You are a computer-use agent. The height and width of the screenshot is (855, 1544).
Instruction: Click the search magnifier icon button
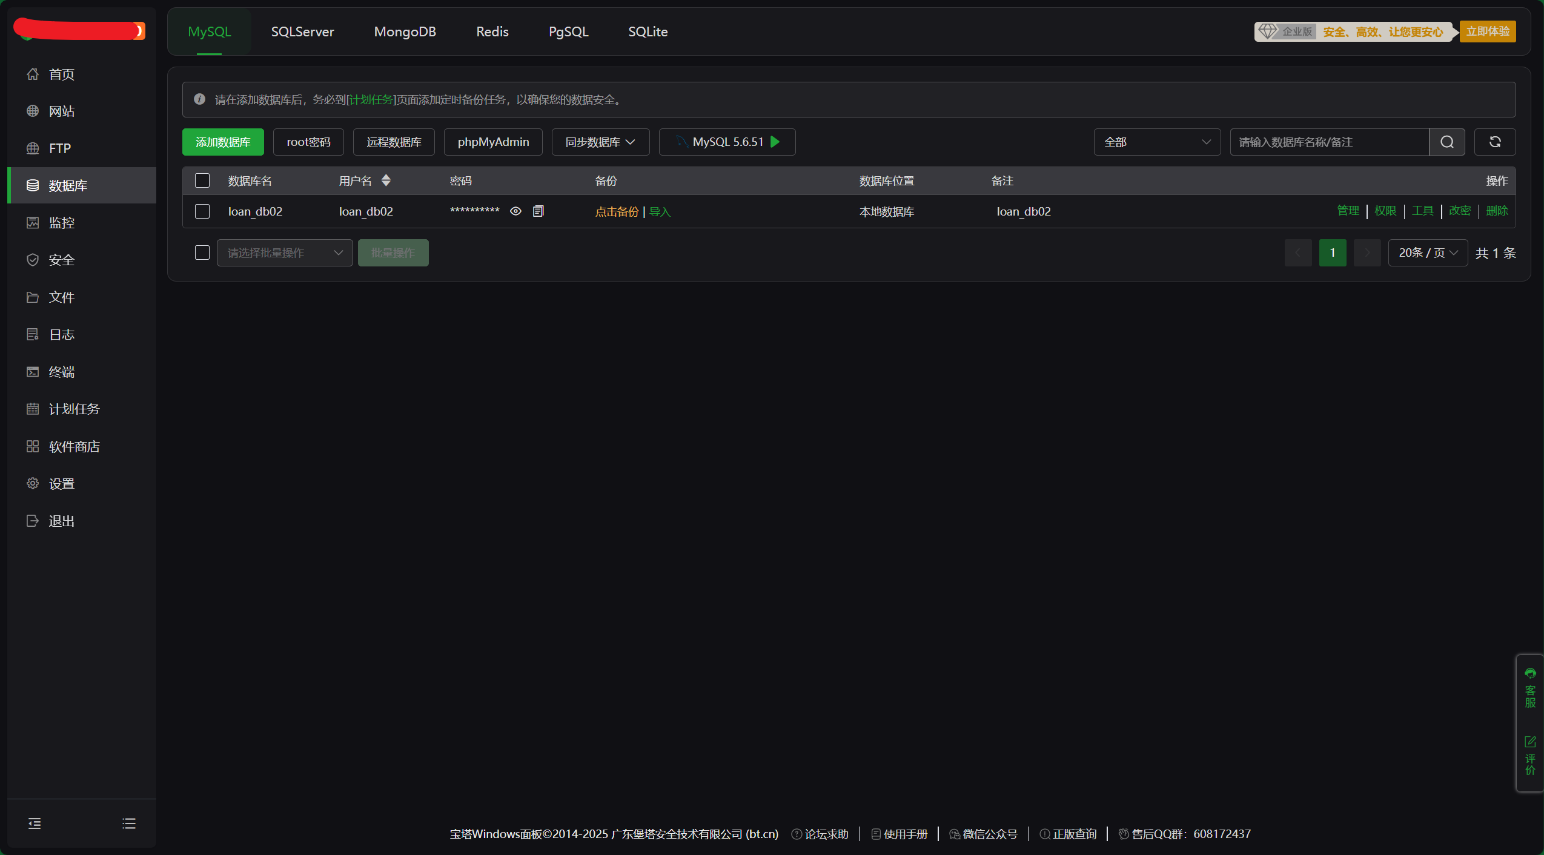1446,142
